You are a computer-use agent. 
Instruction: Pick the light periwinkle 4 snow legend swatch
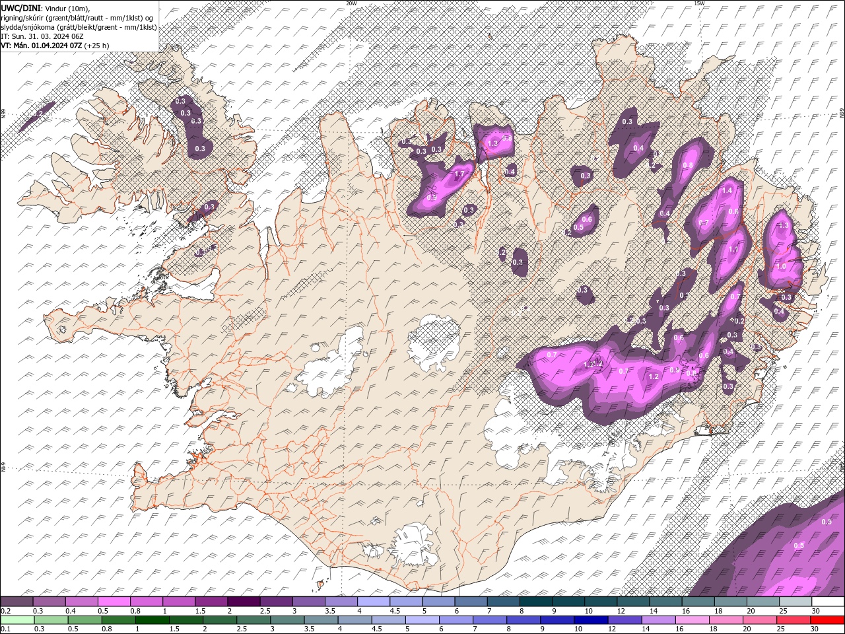[x=374, y=602]
